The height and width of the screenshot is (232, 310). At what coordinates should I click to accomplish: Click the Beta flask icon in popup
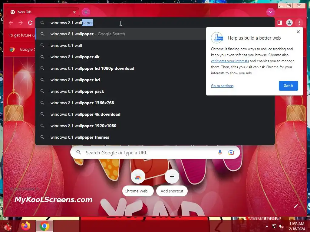click(x=217, y=38)
